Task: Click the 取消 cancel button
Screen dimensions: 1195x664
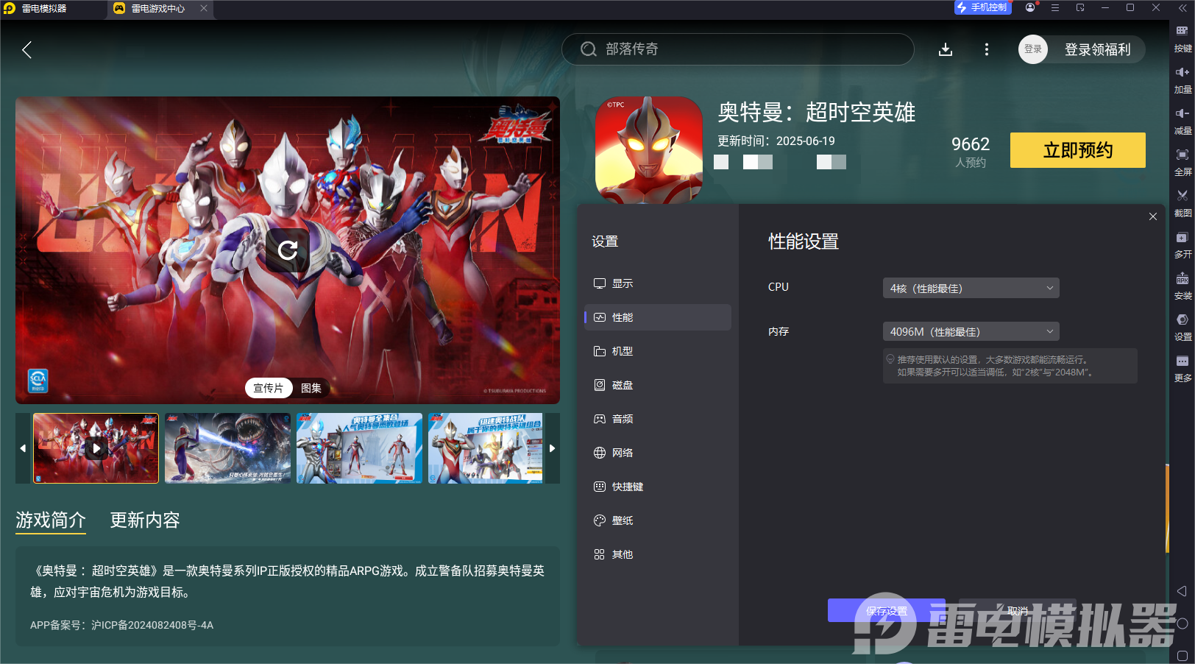Action: tap(1018, 610)
